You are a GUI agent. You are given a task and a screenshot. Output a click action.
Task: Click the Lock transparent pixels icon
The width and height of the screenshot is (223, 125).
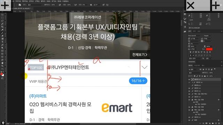click(194, 76)
